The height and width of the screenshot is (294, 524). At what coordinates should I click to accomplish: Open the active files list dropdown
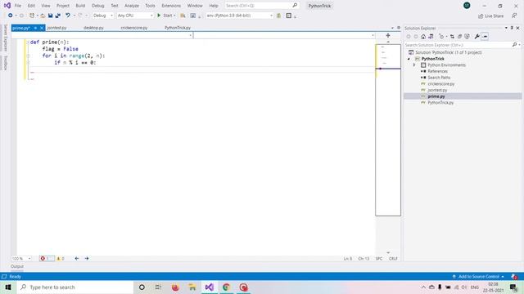click(392, 28)
